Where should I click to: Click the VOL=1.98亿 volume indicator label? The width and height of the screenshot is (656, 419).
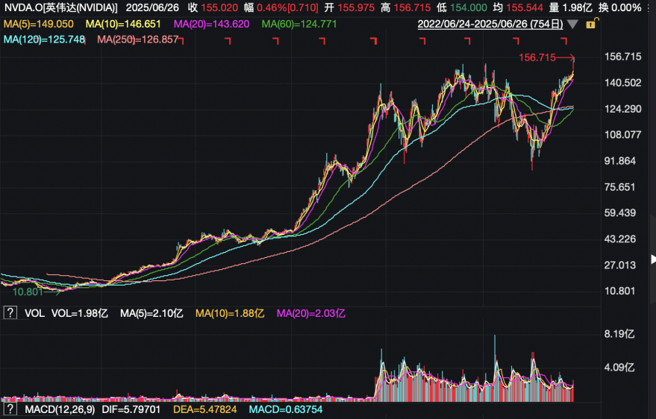(x=80, y=313)
